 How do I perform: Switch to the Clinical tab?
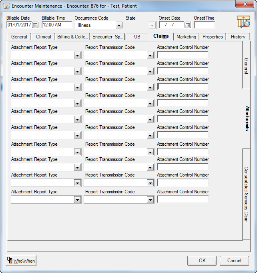(x=43, y=37)
